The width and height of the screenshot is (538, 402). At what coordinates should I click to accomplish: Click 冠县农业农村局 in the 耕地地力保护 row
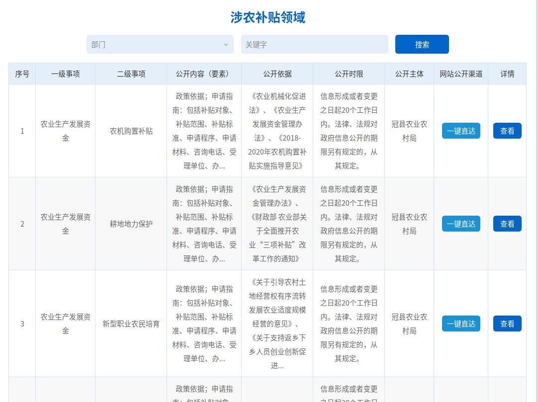(x=409, y=224)
